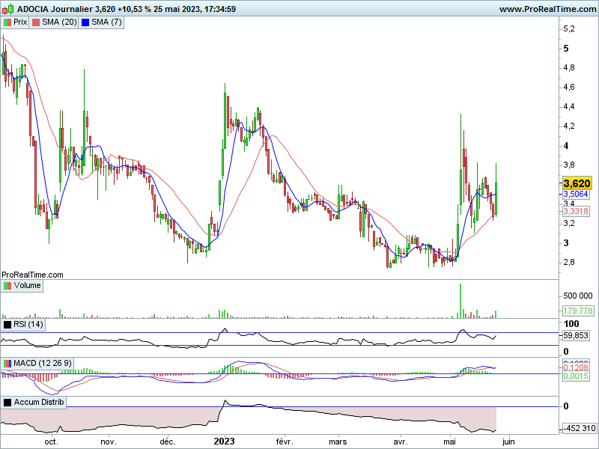
Task: Click the blue 3,5064 SMA value tag
Action: tap(576, 195)
